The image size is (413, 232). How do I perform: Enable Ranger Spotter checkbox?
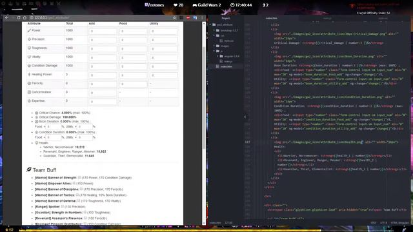(62, 206)
